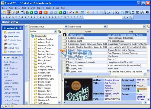Untick checkbox for About Face row

point(67,68)
